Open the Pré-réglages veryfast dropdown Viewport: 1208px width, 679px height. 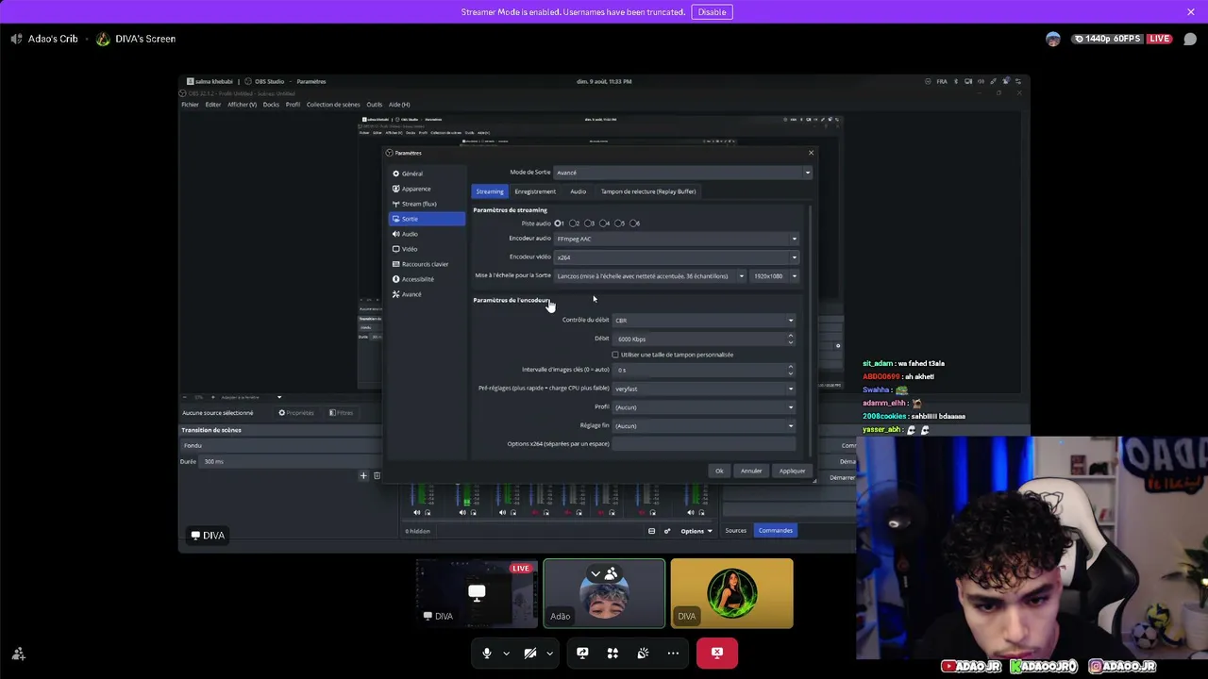pos(704,389)
